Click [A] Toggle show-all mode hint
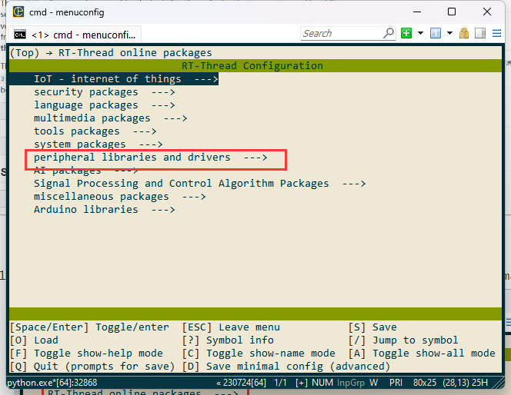This screenshot has height=395, width=511. click(422, 354)
